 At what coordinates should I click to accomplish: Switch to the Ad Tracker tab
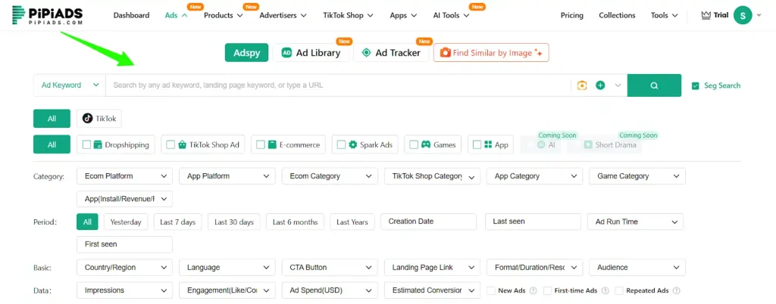click(391, 53)
